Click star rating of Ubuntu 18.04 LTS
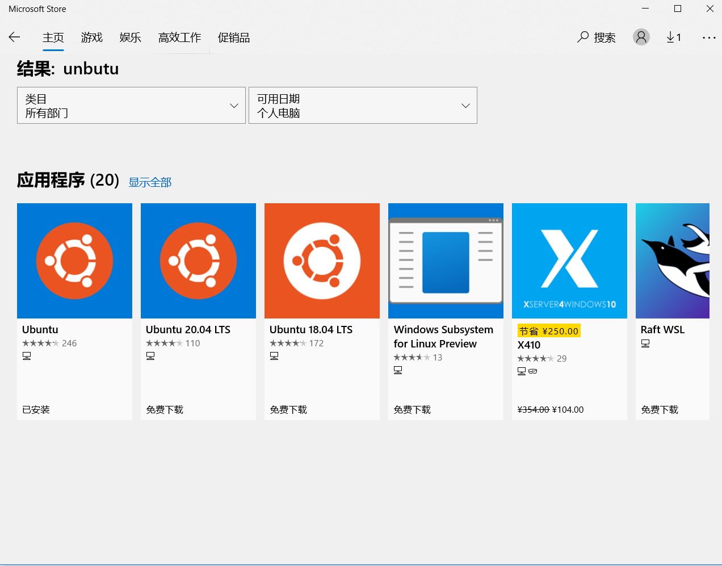The height and width of the screenshot is (566, 722). click(x=288, y=343)
